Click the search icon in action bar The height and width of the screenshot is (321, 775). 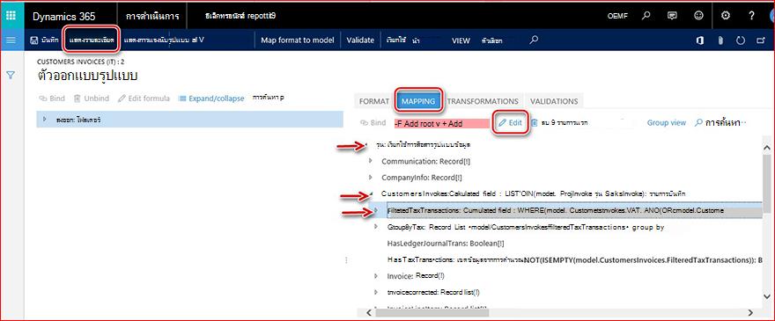534,40
